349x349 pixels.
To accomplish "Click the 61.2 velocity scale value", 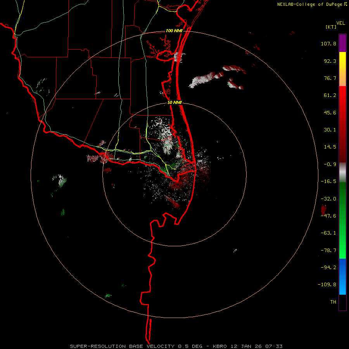I will [330, 95].
